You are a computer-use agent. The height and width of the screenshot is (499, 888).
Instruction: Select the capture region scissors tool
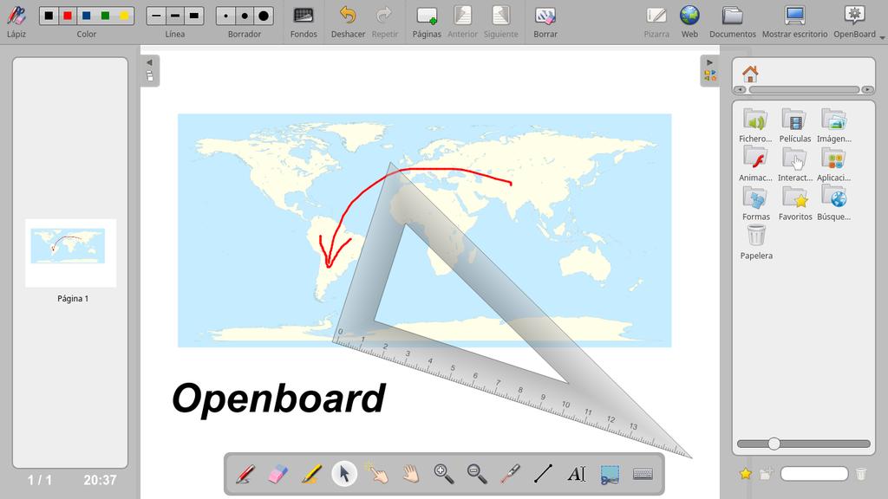(x=610, y=474)
